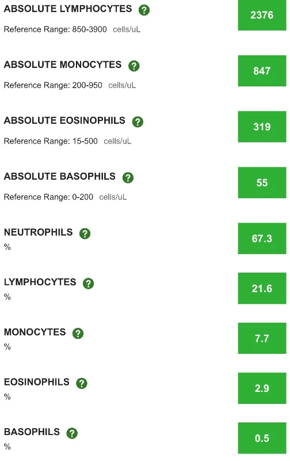Open the 21.6 lymphocytes value tile
Screen dimensions: 290x461
262,289
